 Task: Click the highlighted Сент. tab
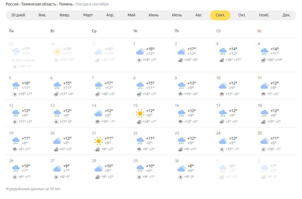pyautogui.click(x=220, y=15)
